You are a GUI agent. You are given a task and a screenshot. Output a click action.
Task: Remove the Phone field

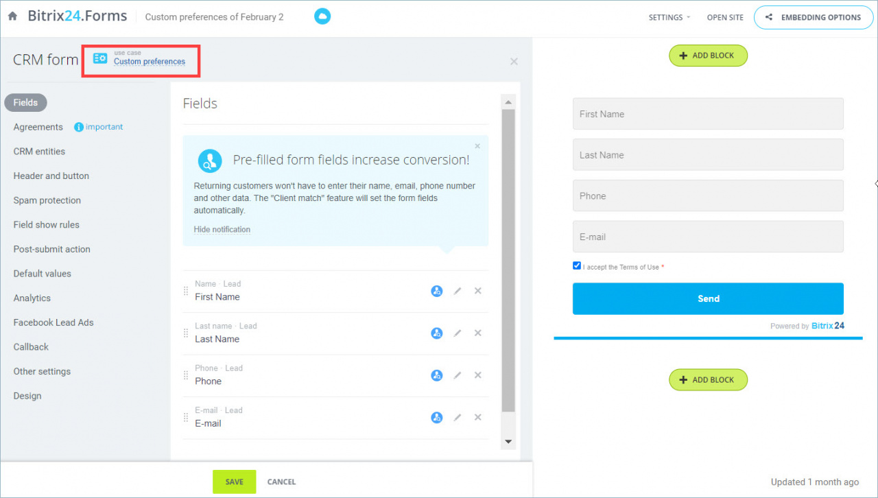tap(478, 375)
